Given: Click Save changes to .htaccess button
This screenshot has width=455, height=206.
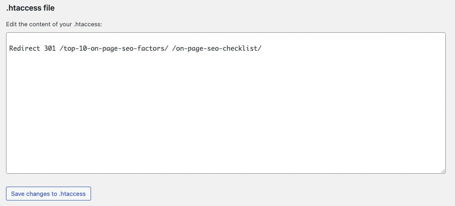Looking at the screenshot, I should (x=49, y=194).
